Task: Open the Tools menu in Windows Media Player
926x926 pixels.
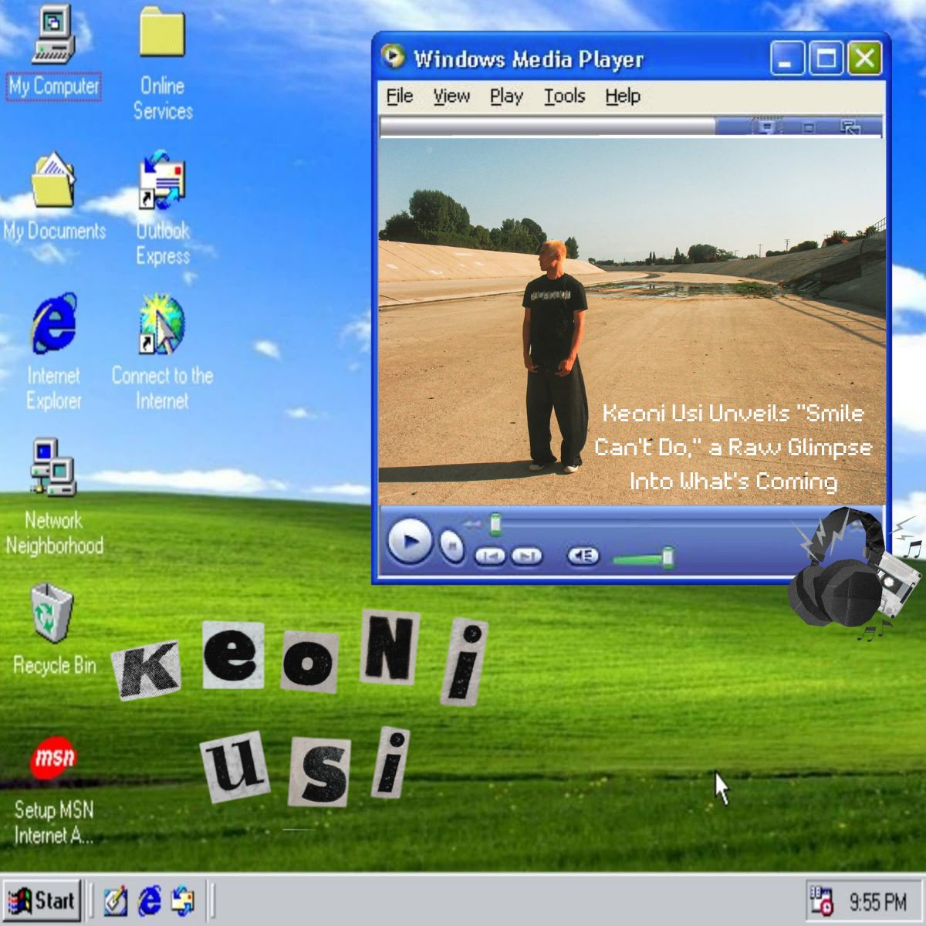Action: click(565, 96)
